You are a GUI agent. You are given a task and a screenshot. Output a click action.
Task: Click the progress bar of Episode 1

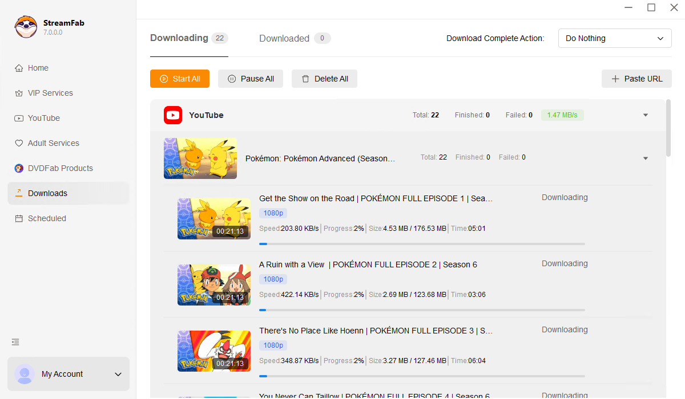tap(422, 244)
